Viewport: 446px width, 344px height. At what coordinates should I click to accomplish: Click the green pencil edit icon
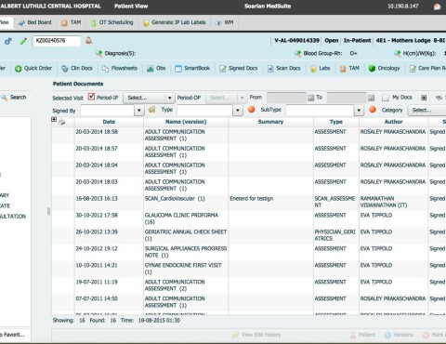point(23,41)
